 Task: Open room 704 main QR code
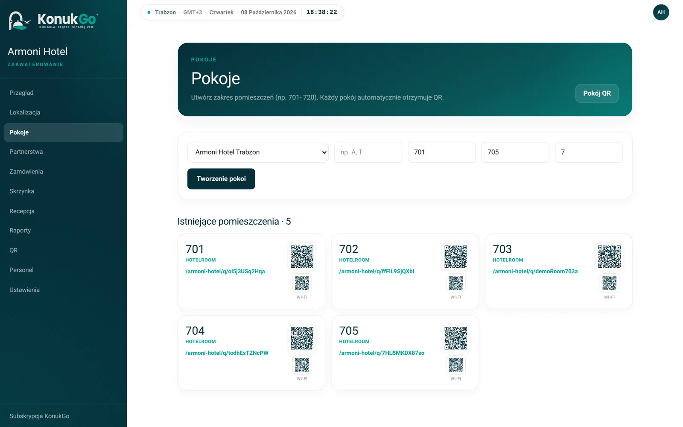pos(302,338)
